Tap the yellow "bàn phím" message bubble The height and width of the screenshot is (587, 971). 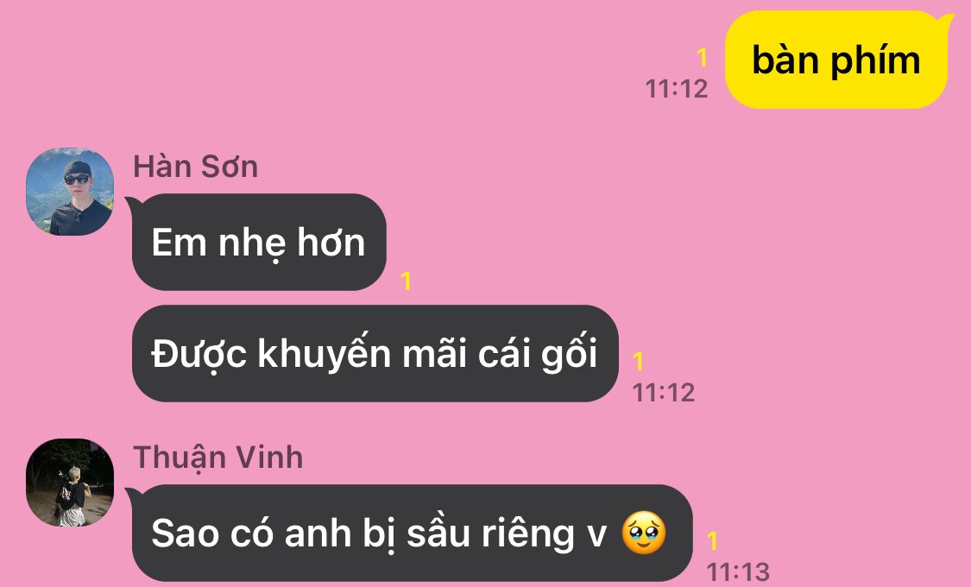[838, 60]
